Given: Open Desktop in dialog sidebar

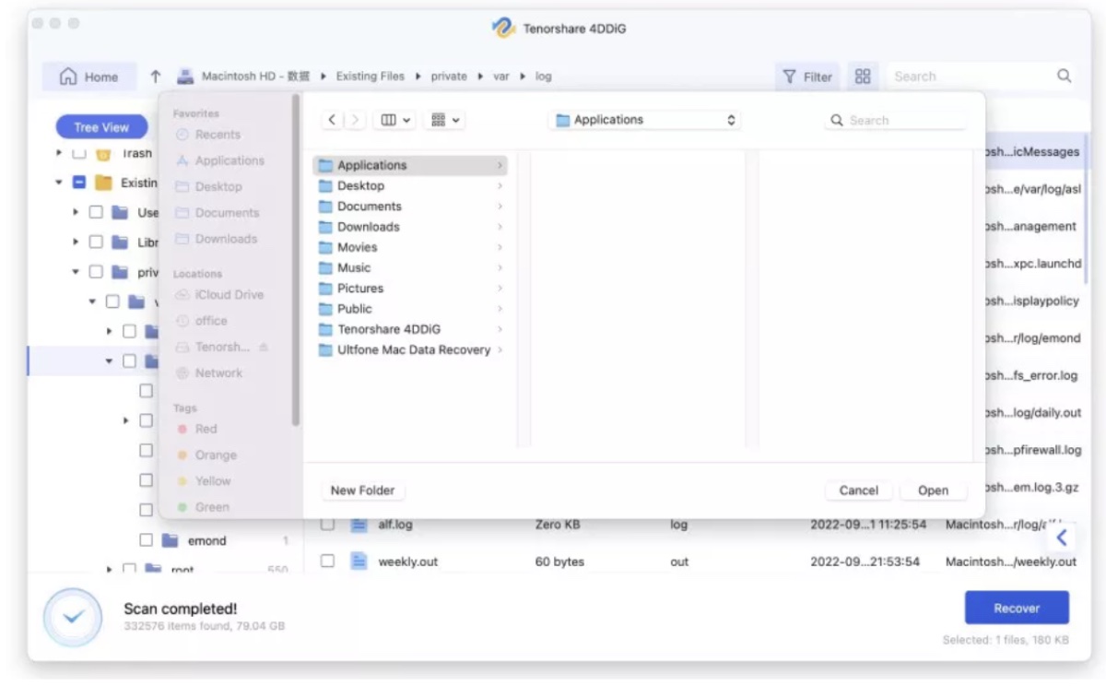Looking at the screenshot, I should click(208, 186).
